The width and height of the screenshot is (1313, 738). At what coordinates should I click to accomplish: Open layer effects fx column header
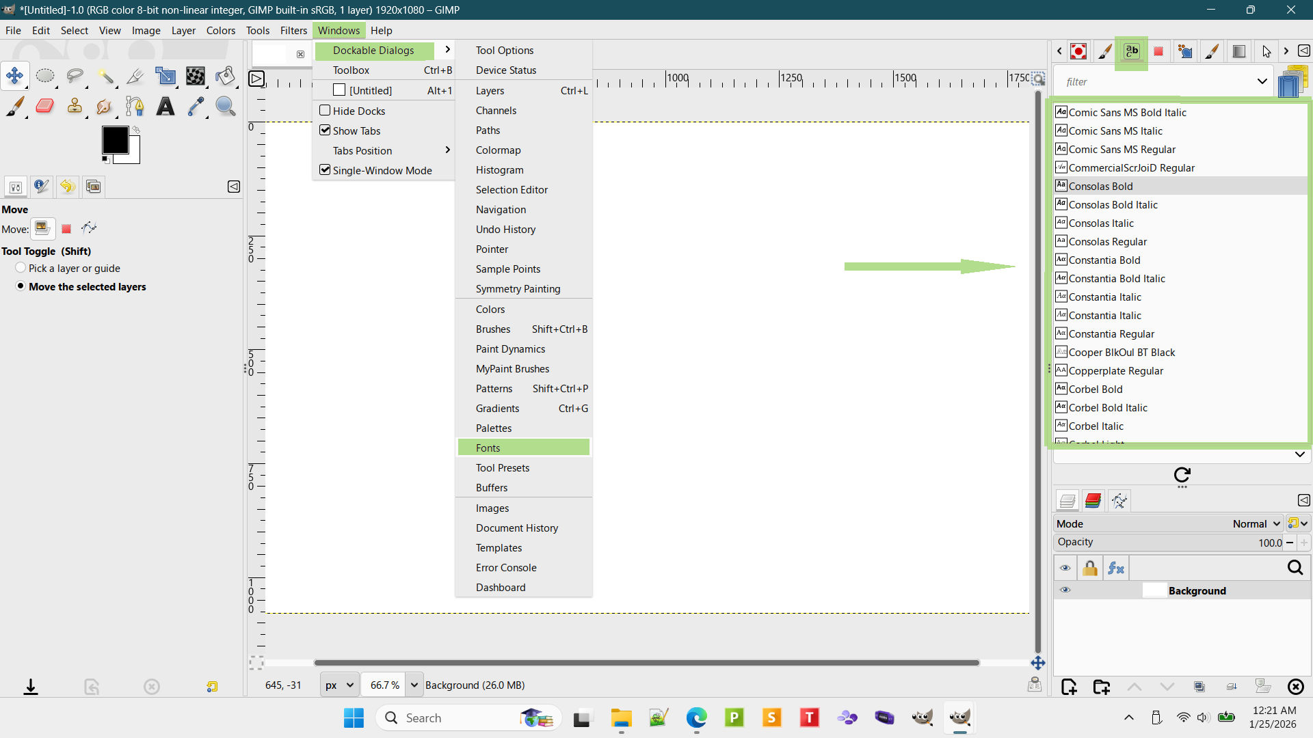coord(1116,568)
